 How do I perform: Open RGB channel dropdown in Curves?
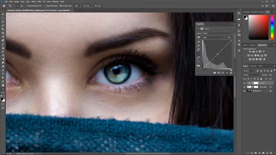coord(214,37)
